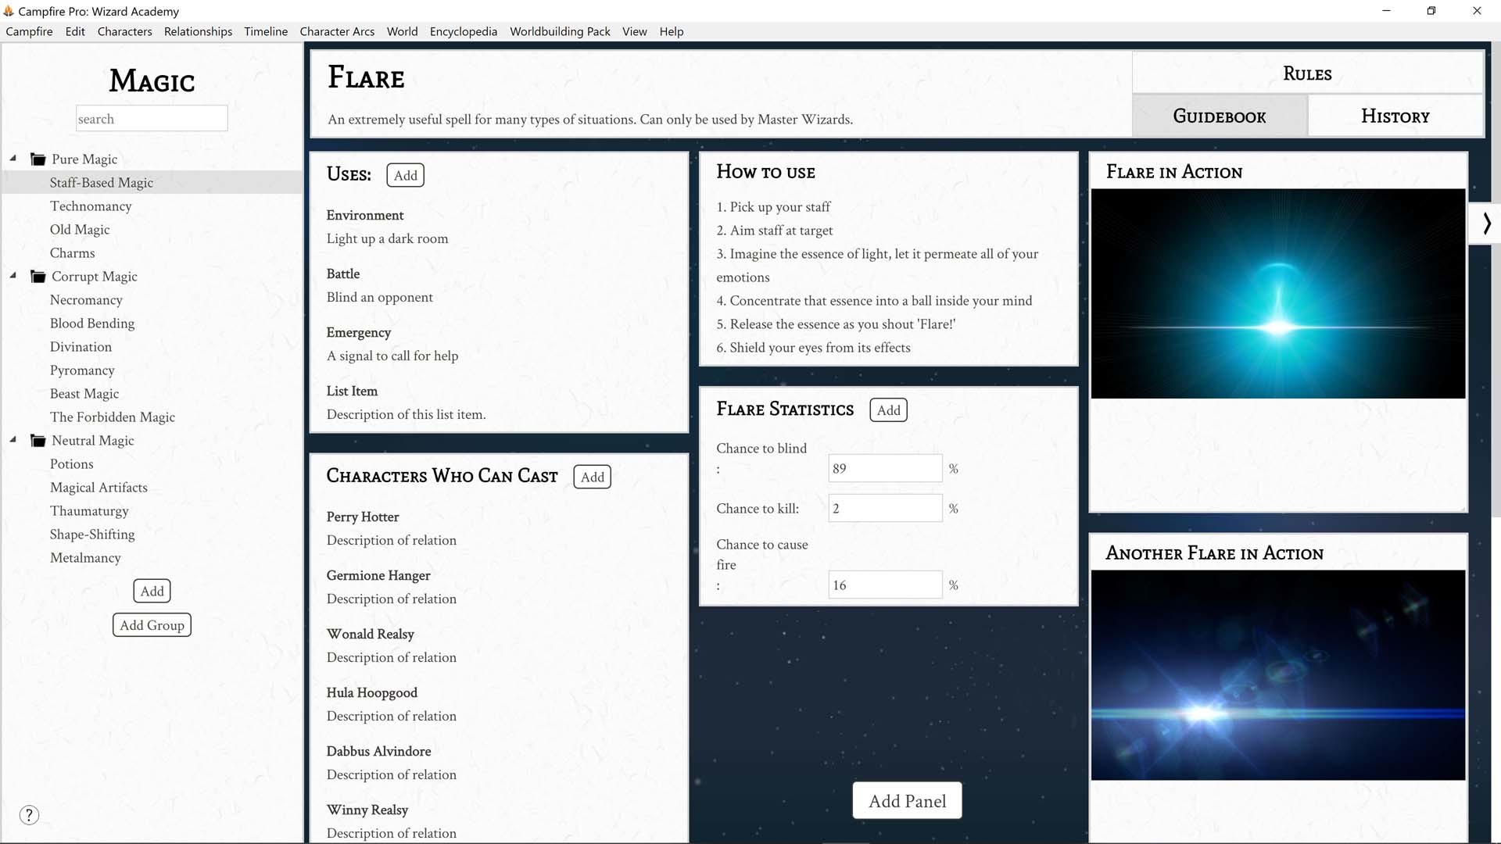
Task: Open the Character Arcs menu
Action: (x=337, y=31)
